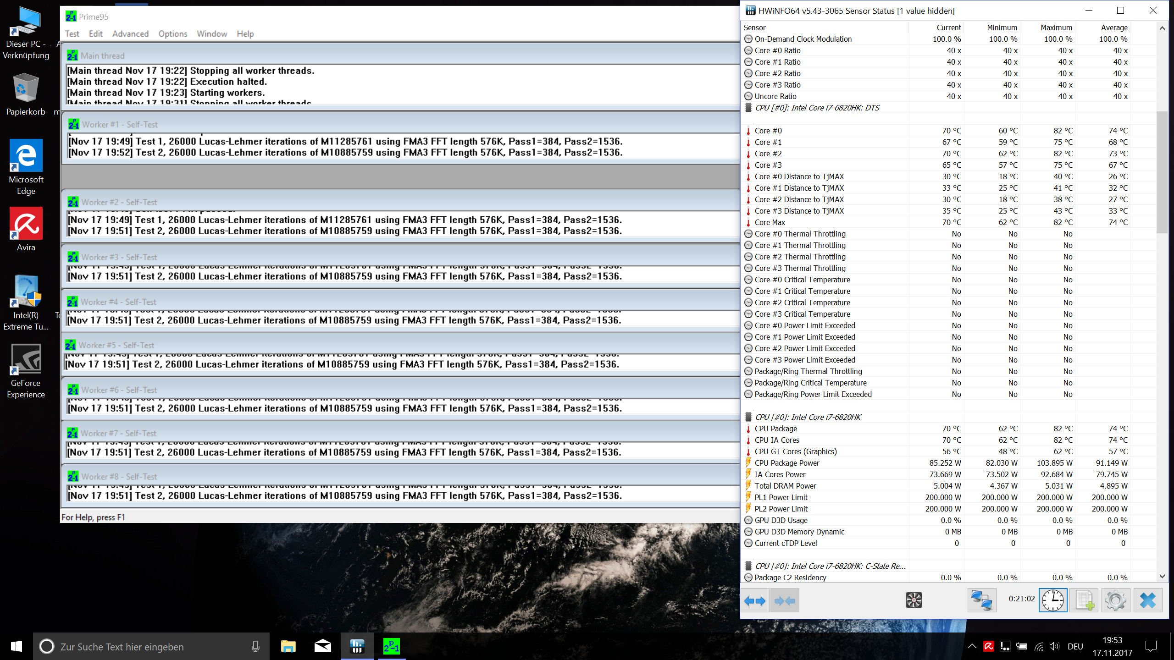This screenshot has width=1174, height=660.
Task: Open remote network monitoring icon
Action: click(x=981, y=600)
